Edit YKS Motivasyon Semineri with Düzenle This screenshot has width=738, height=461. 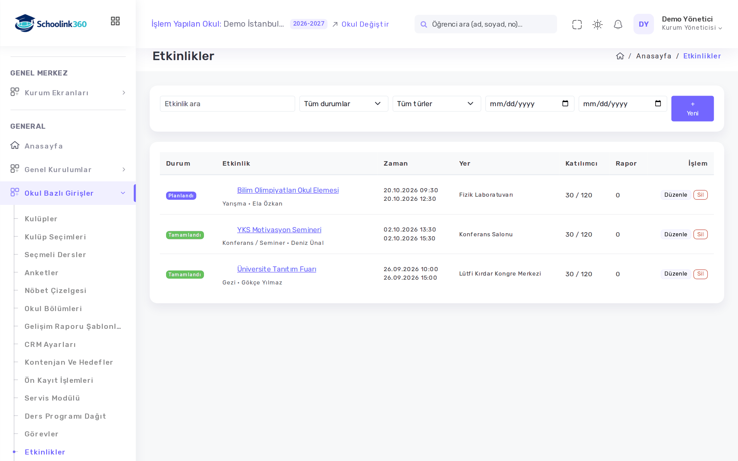tap(675, 234)
